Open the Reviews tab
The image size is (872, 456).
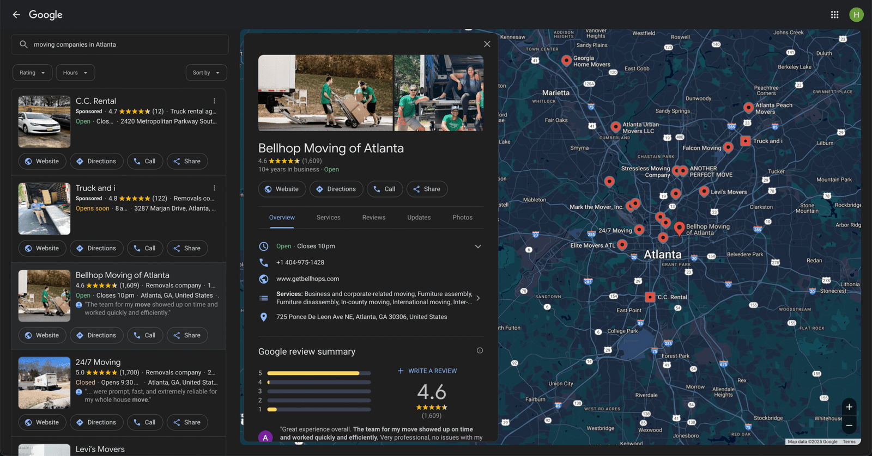point(374,218)
